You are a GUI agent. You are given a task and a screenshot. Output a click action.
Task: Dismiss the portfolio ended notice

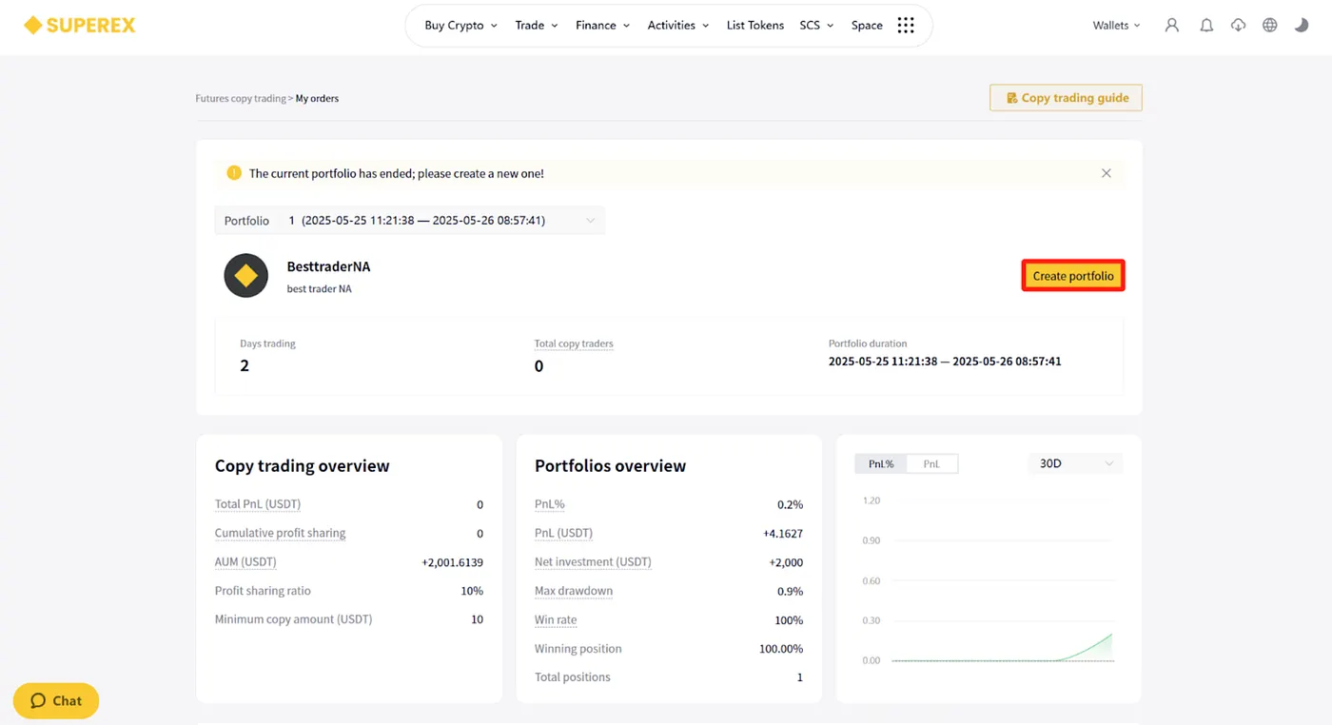coord(1107,173)
